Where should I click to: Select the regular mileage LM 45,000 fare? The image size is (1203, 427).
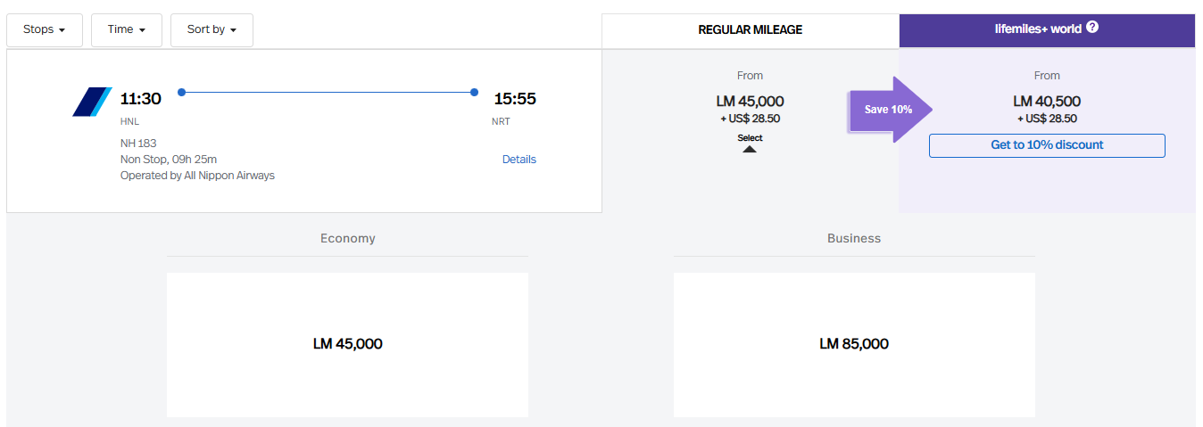(x=750, y=102)
